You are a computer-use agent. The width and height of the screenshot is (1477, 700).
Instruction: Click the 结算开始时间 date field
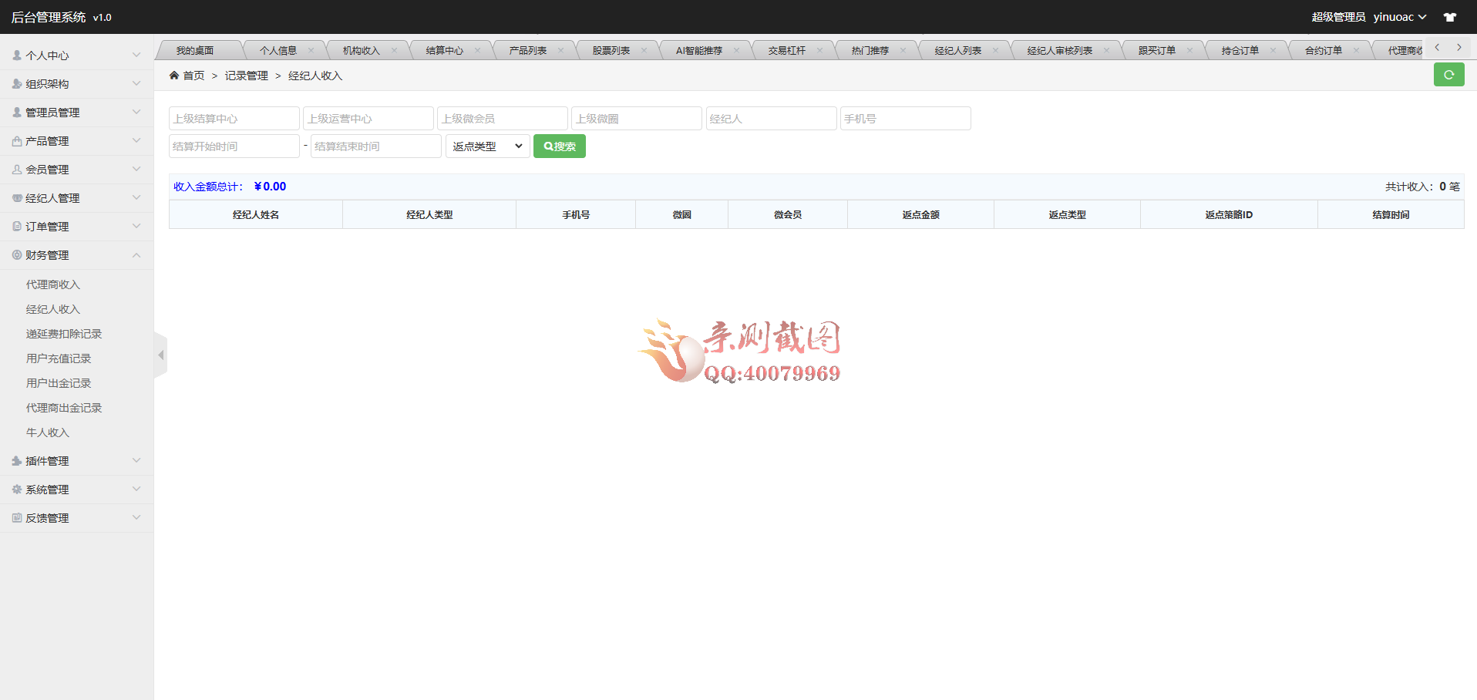tap(234, 146)
